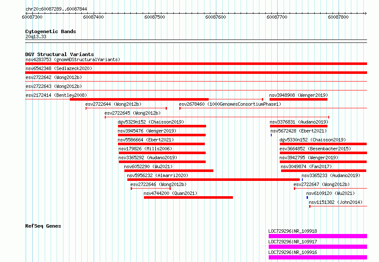Image resolution: width=379 pixels, height=262 pixels.
Task: Open dgv5329n152 (Chaisson2019) variant label
Action: 151,122
